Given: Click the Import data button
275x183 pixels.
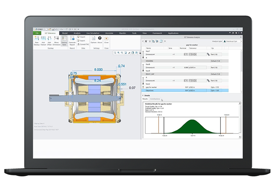Looking at the screenshot, I should pyautogui.click(x=82, y=37).
